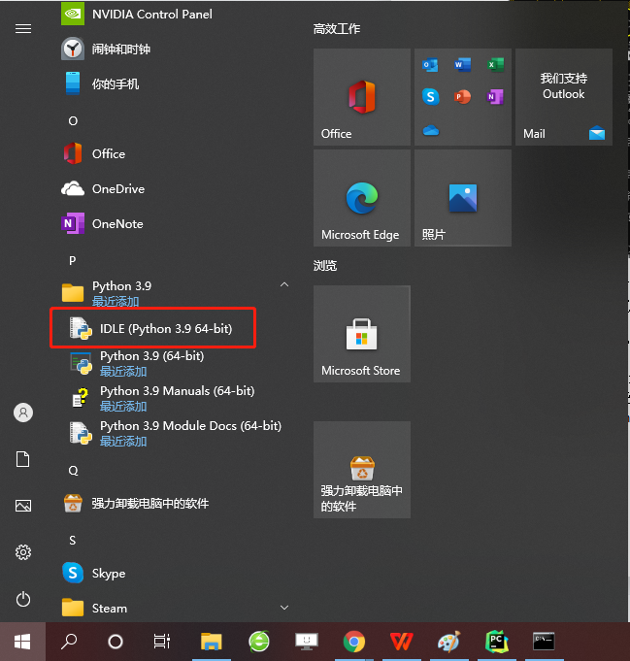This screenshot has height=661, width=630.
Task: Open the Microsoft Edge tile
Action: pos(362,198)
